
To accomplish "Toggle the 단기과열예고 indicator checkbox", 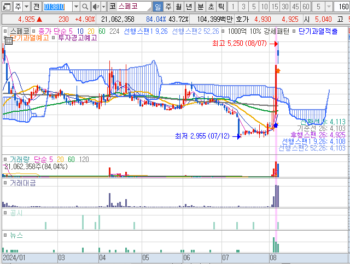I will tap(5, 38).
